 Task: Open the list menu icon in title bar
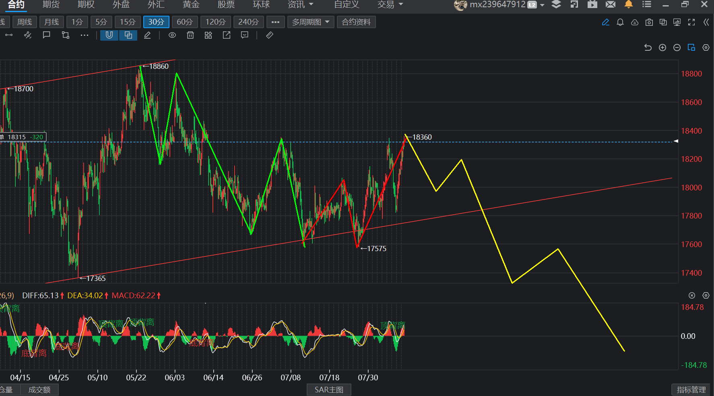pos(647,4)
